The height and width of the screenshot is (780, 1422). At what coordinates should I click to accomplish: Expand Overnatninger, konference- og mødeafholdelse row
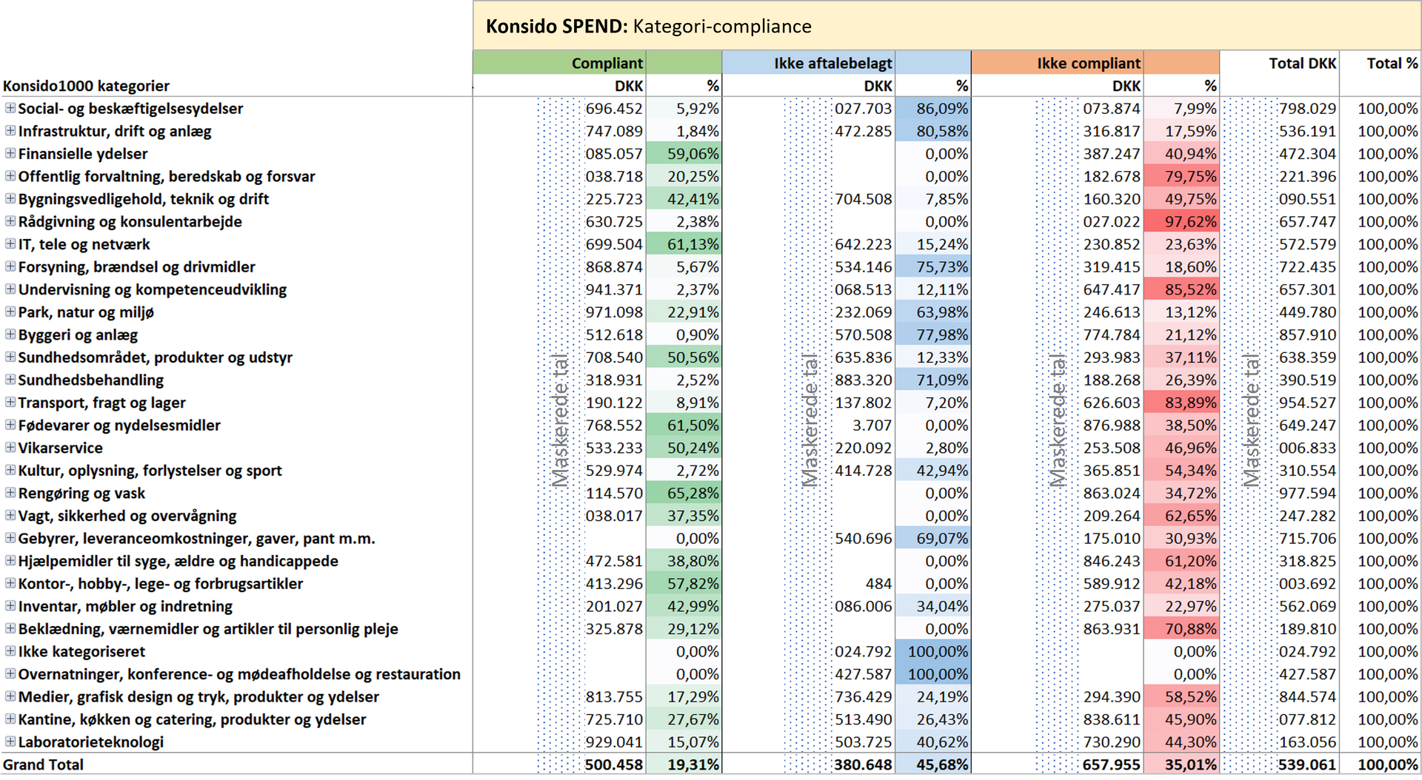click(10, 673)
